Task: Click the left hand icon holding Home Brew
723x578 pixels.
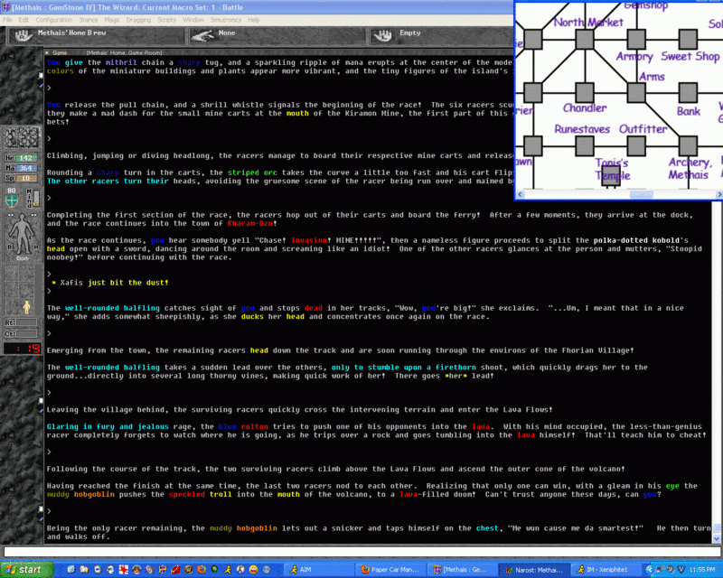Action: click(23, 33)
